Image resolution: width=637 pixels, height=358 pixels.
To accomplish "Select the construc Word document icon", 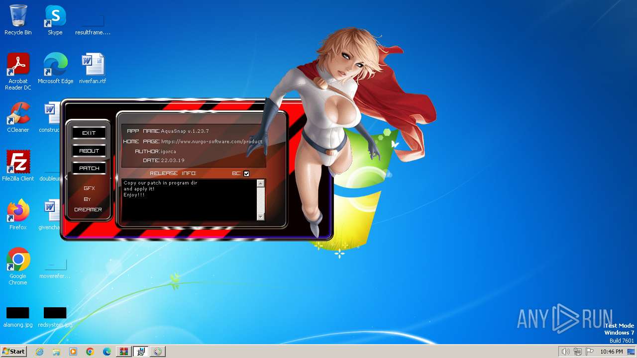I will [x=50, y=117].
